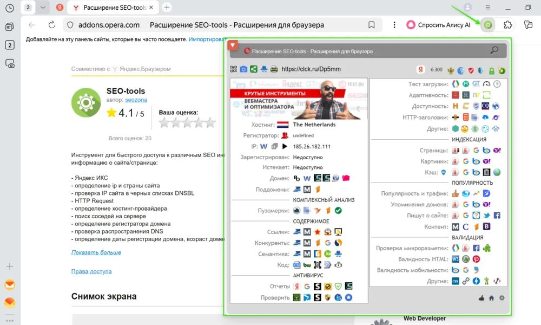Open the history clock in left sidebar
Image resolution: width=541 pixels, height=325 pixels.
[x=10, y=8]
